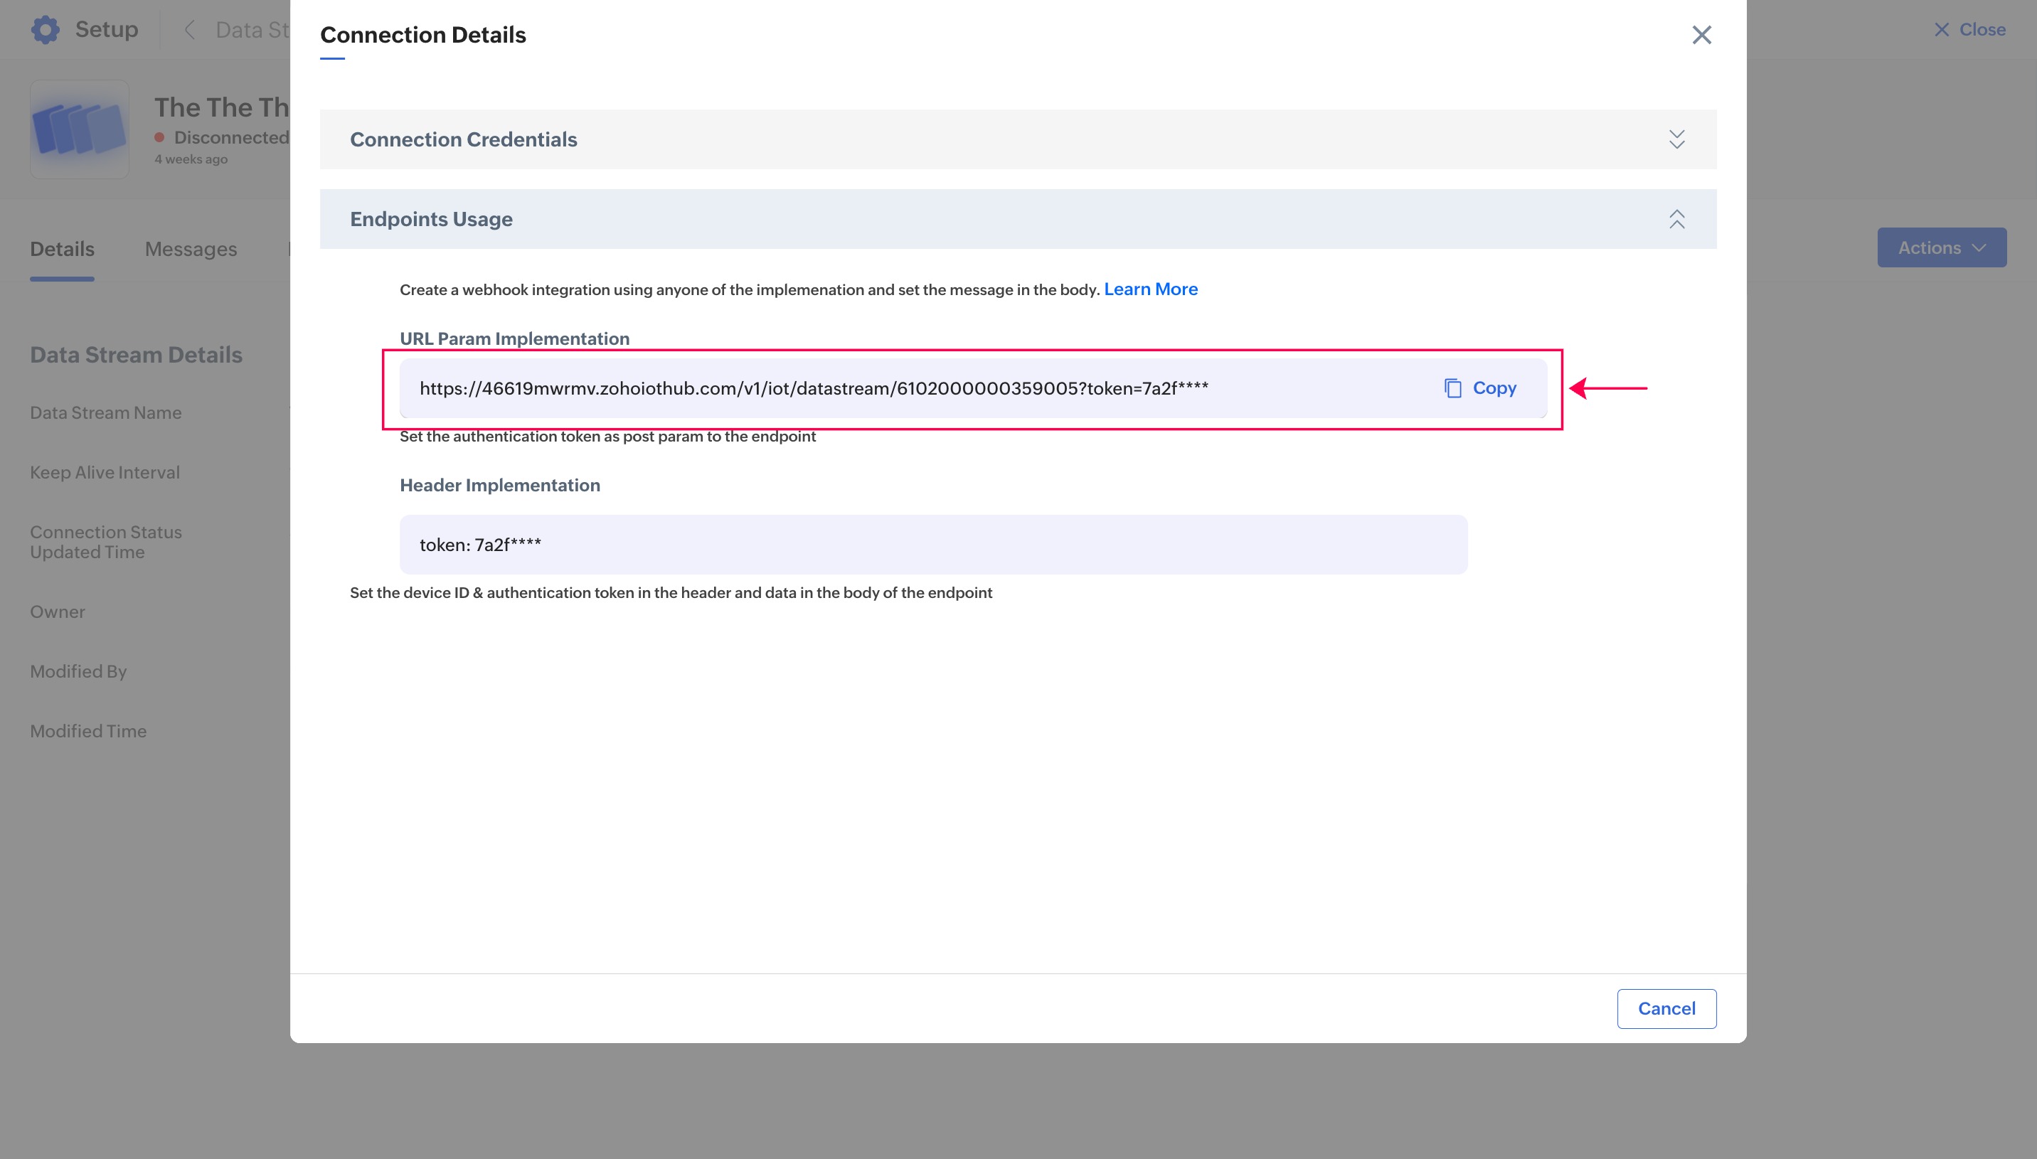Switch to the Messages tab
This screenshot has height=1159, width=2037.
click(191, 249)
